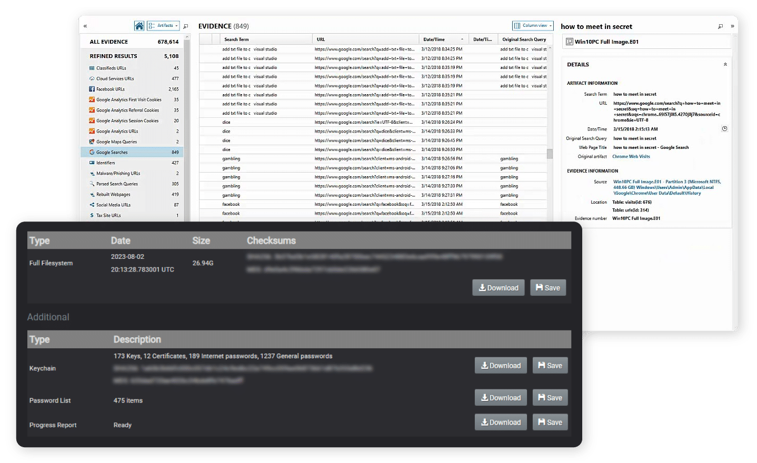The width and height of the screenshot is (757, 463).
Task: Click Google Analytics First Visit Cookies icon
Action: [92, 100]
